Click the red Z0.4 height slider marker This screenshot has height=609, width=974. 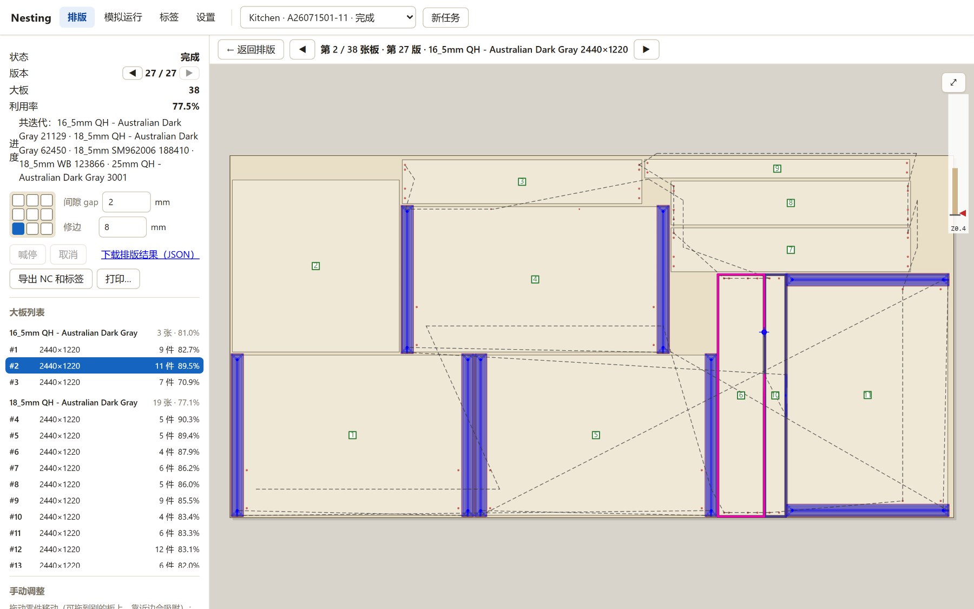click(963, 213)
